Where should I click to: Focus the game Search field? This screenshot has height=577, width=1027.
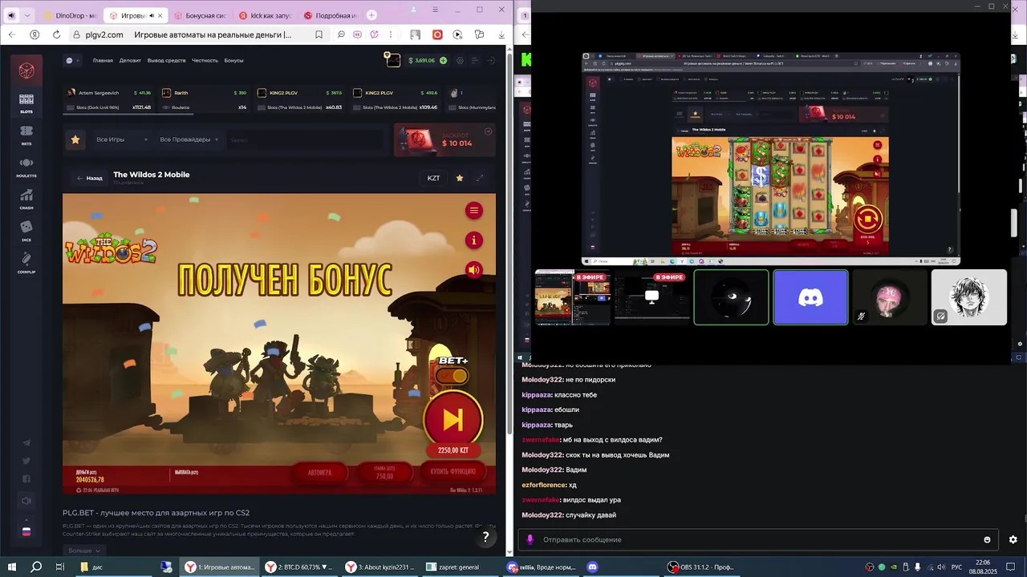tap(306, 140)
